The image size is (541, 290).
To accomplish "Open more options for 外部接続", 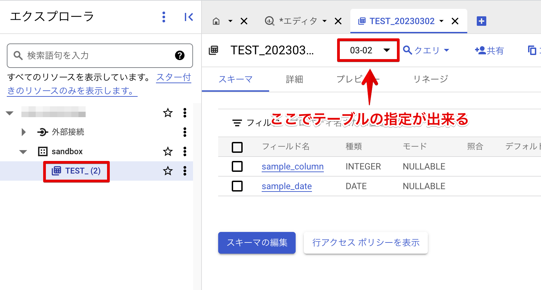I will 185,132.
